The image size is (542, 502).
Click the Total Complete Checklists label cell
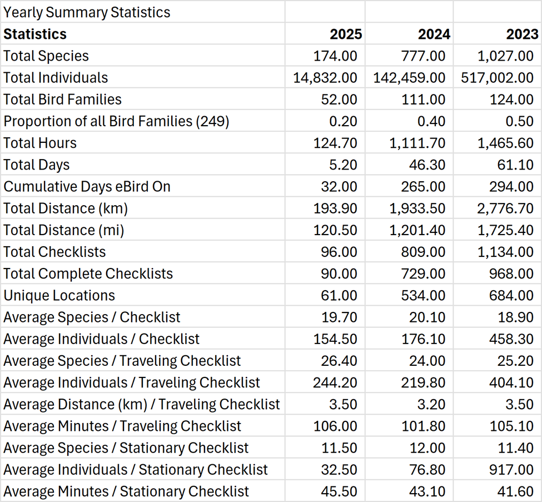(x=88, y=274)
